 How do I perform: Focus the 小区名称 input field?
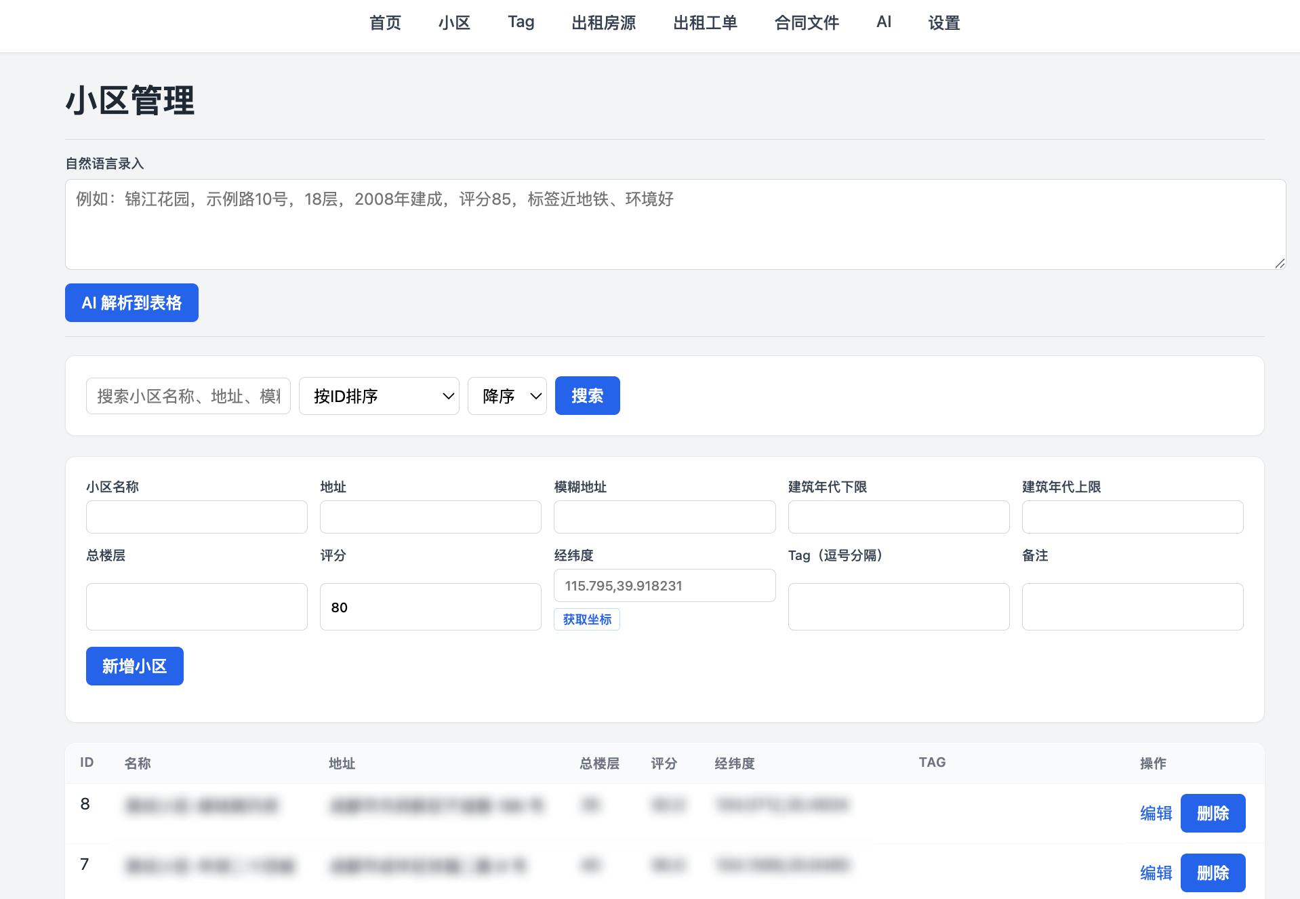pyautogui.click(x=197, y=517)
